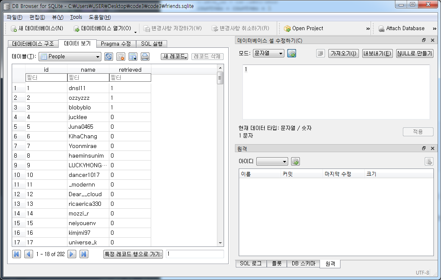This screenshot has height=280, width=441.
Task: Select the cell containing ozzyzzz
Action: click(88, 98)
